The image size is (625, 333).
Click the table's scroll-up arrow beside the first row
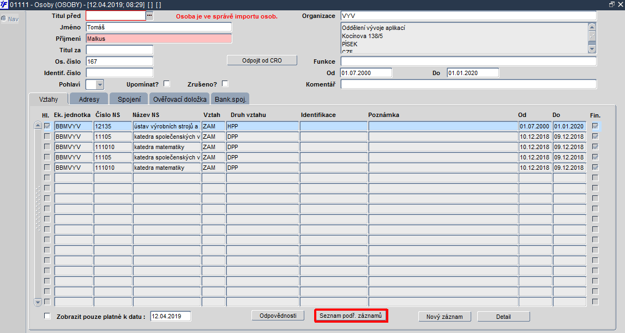[x=38, y=125]
